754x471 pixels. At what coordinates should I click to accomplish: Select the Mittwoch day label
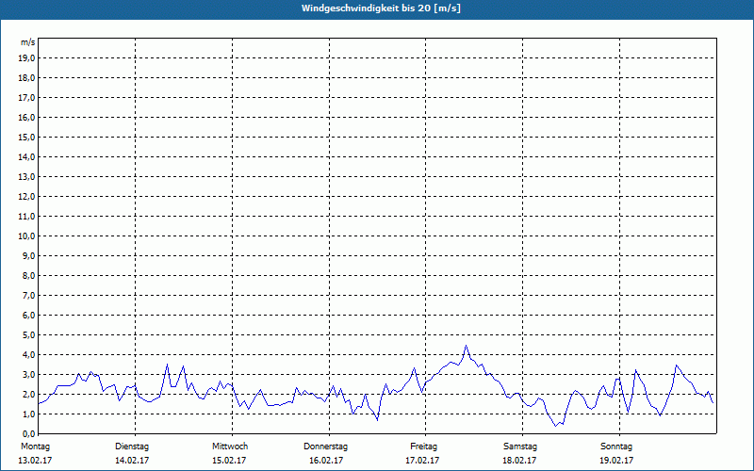click(230, 446)
